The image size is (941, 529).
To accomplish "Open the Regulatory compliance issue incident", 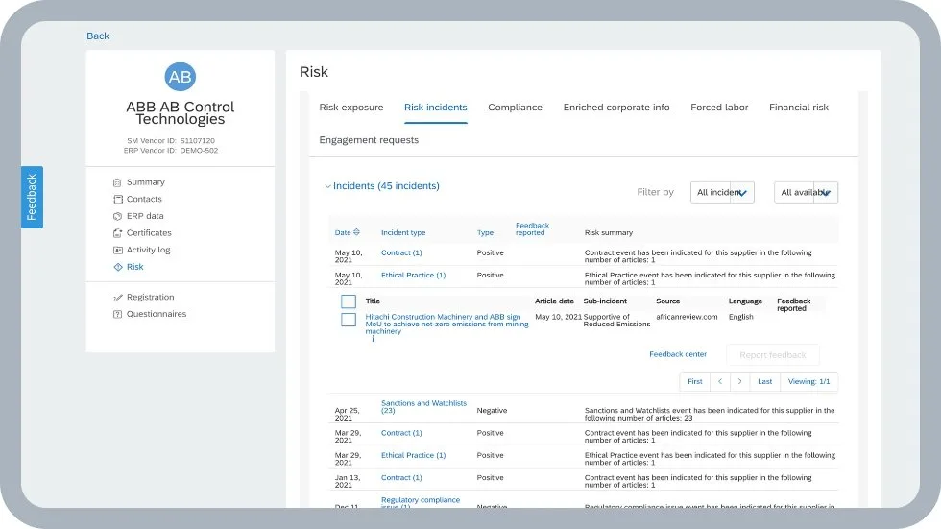I will pyautogui.click(x=421, y=503).
